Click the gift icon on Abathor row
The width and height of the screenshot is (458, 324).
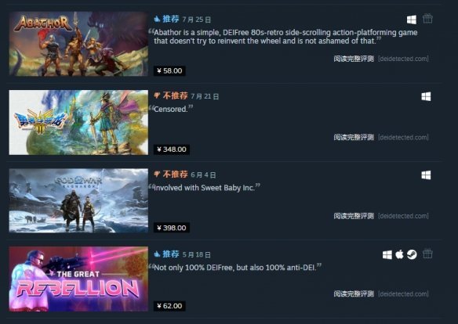(x=427, y=19)
